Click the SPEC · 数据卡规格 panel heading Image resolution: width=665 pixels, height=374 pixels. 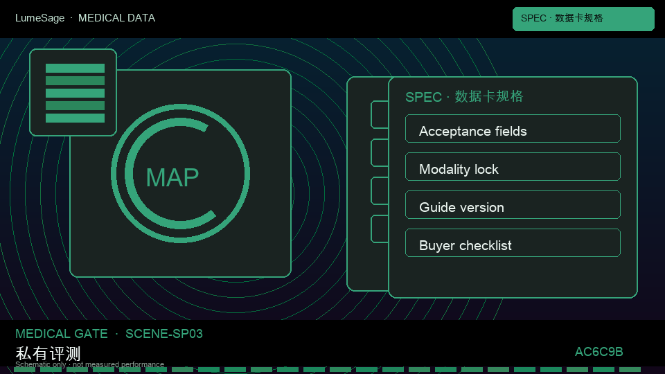464,97
